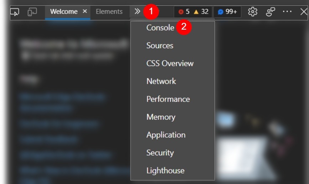Click the send feedback icon

tap(270, 12)
